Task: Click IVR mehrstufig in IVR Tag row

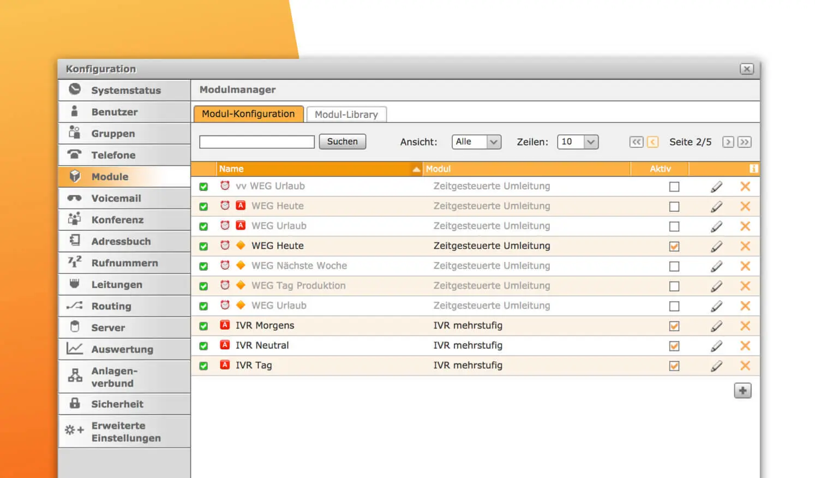Action: point(468,366)
